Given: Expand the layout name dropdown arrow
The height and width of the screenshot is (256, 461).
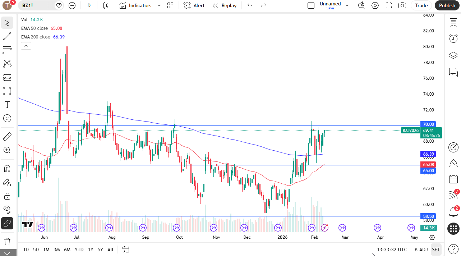Looking at the screenshot, I should [x=347, y=5].
